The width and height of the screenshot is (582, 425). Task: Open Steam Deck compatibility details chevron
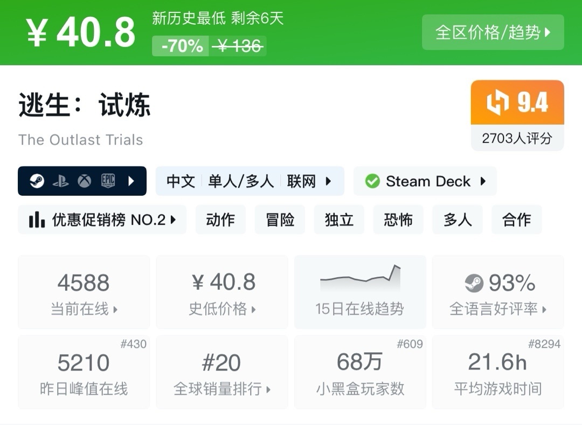[484, 181]
